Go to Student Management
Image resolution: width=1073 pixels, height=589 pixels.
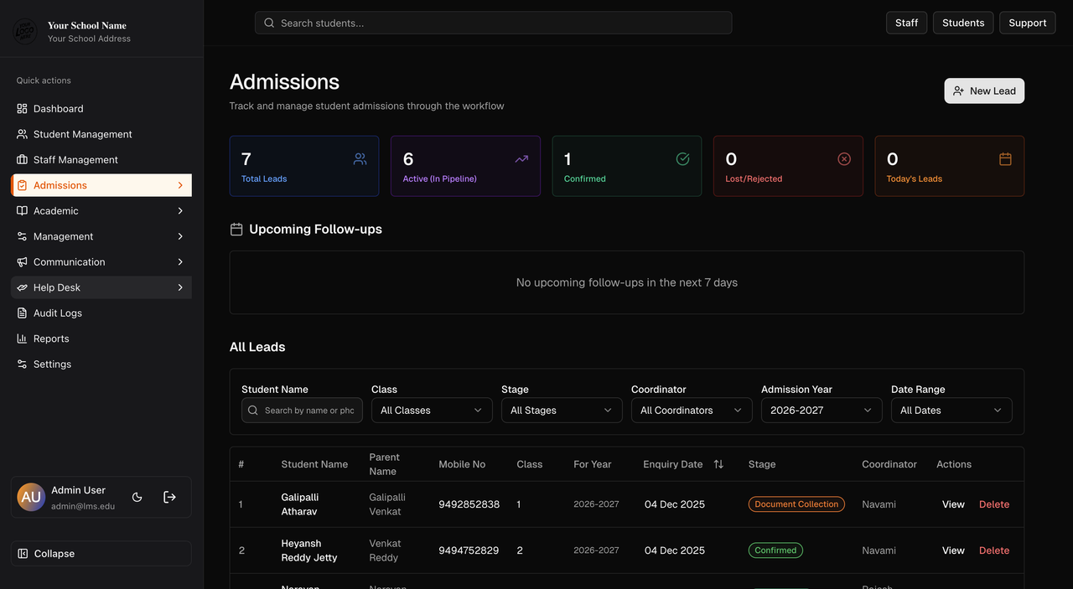click(x=101, y=134)
